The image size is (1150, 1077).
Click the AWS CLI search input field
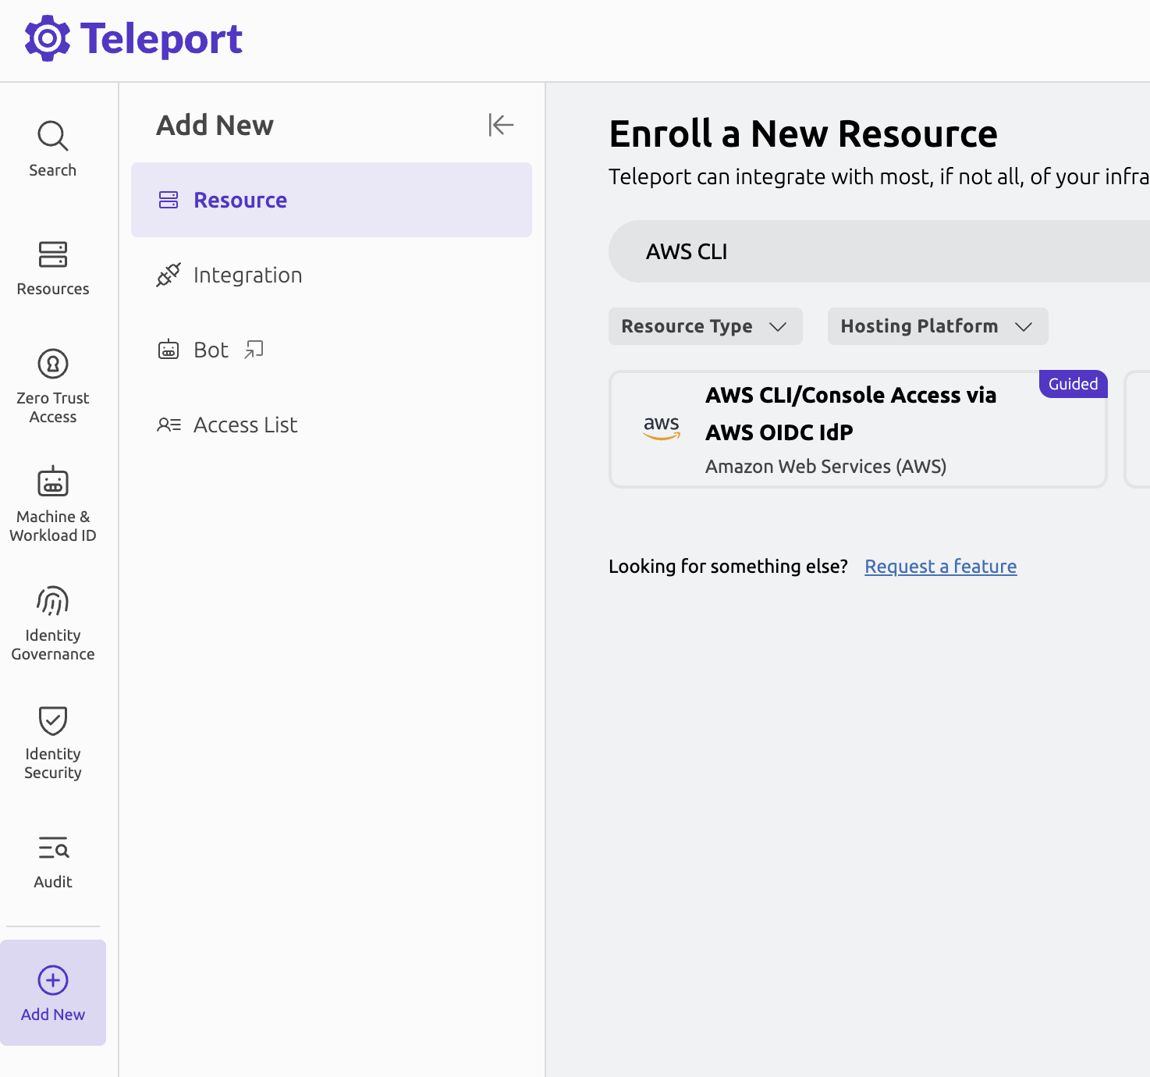click(858, 251)
